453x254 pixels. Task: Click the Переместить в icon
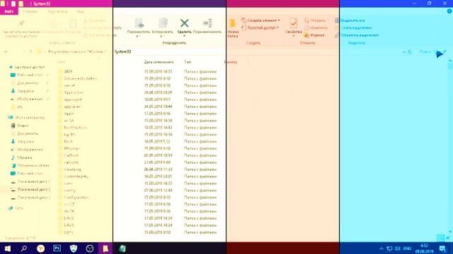click(139, 23)
